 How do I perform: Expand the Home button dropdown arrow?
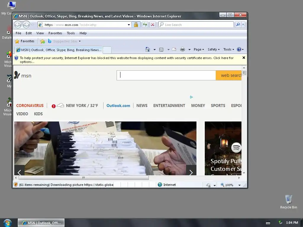pyautogui.click(x=154, y=50)
